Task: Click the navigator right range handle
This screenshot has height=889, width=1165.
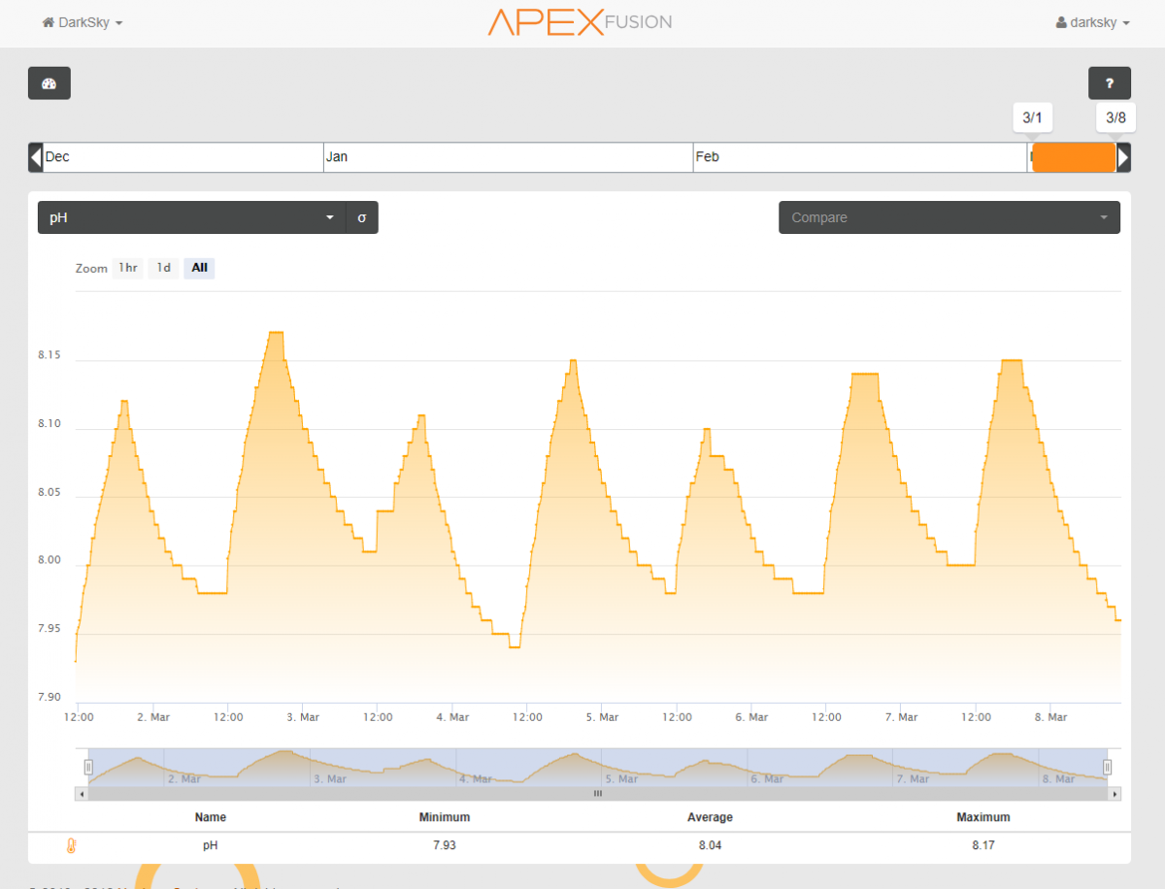Action: [x=1107, y=768]
